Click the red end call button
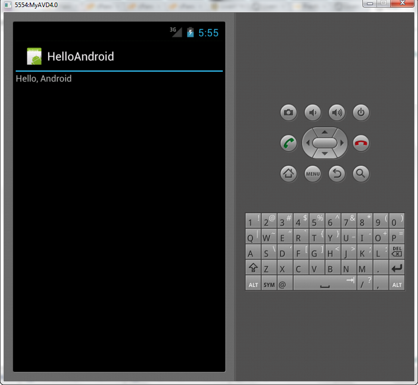 361,143
